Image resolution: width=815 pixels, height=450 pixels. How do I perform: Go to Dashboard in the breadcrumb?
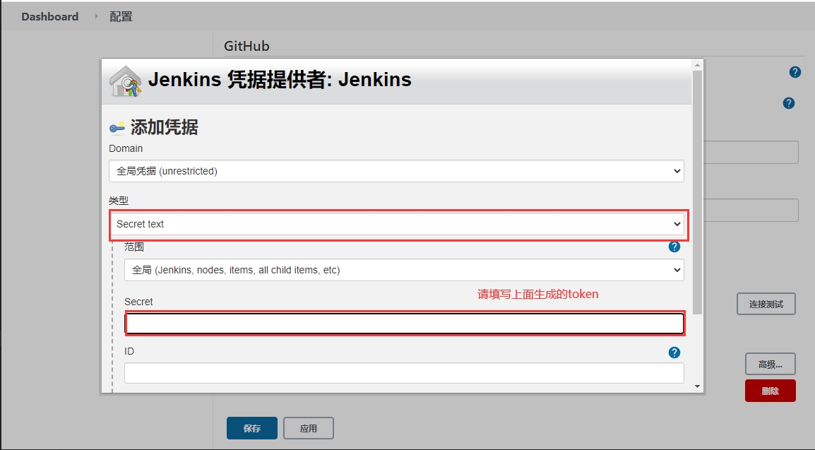tap(49, 16)
